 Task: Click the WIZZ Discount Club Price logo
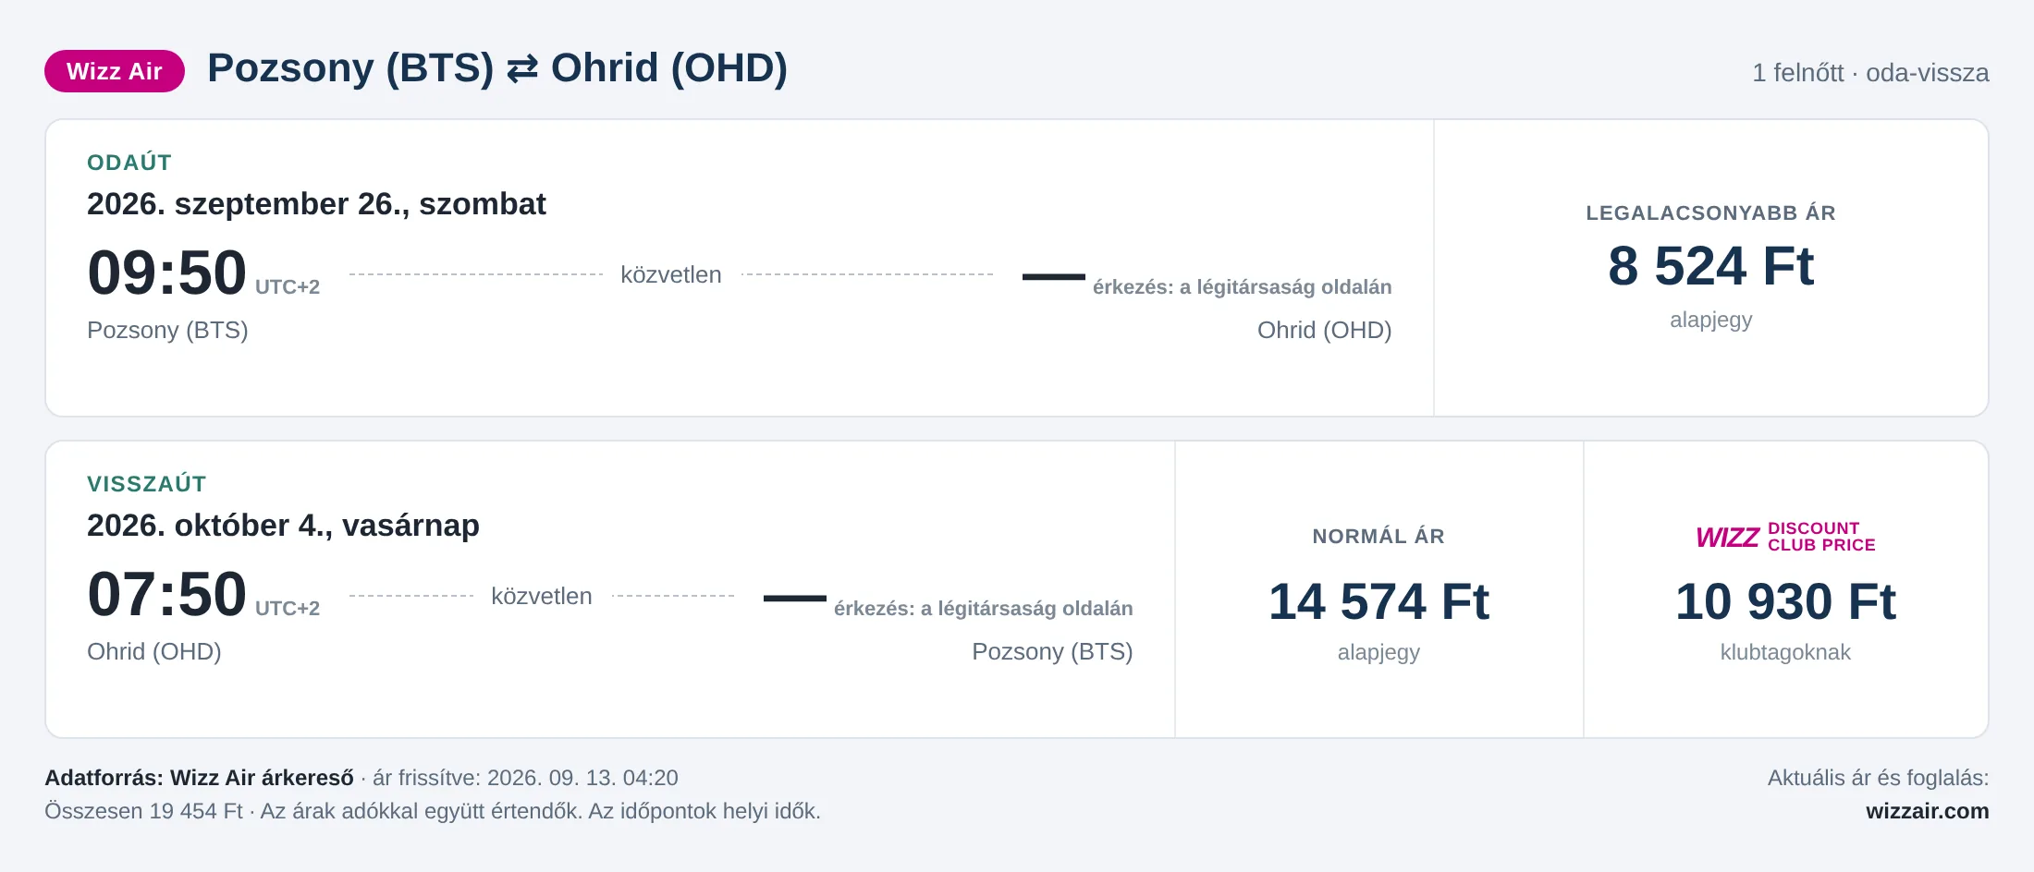point(1785,537)
